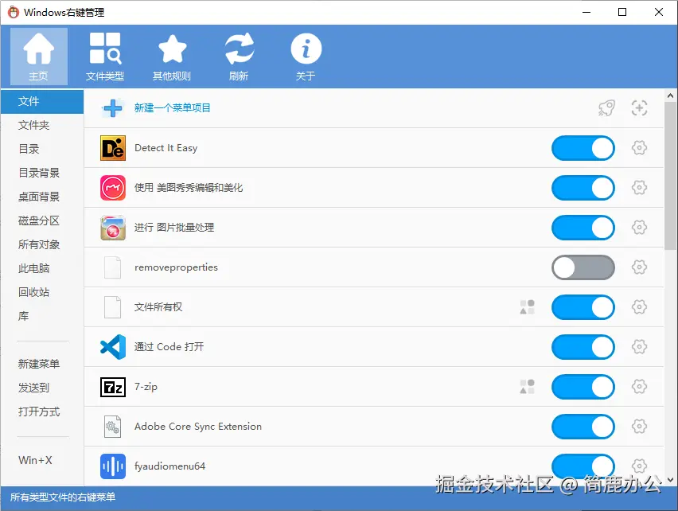The height and width of the screenshot is (511, 678).
Task: Click the 关于 info icon
Action: (x=306, y=55)
